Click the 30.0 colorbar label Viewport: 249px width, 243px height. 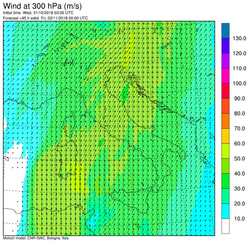pos(239,189)
